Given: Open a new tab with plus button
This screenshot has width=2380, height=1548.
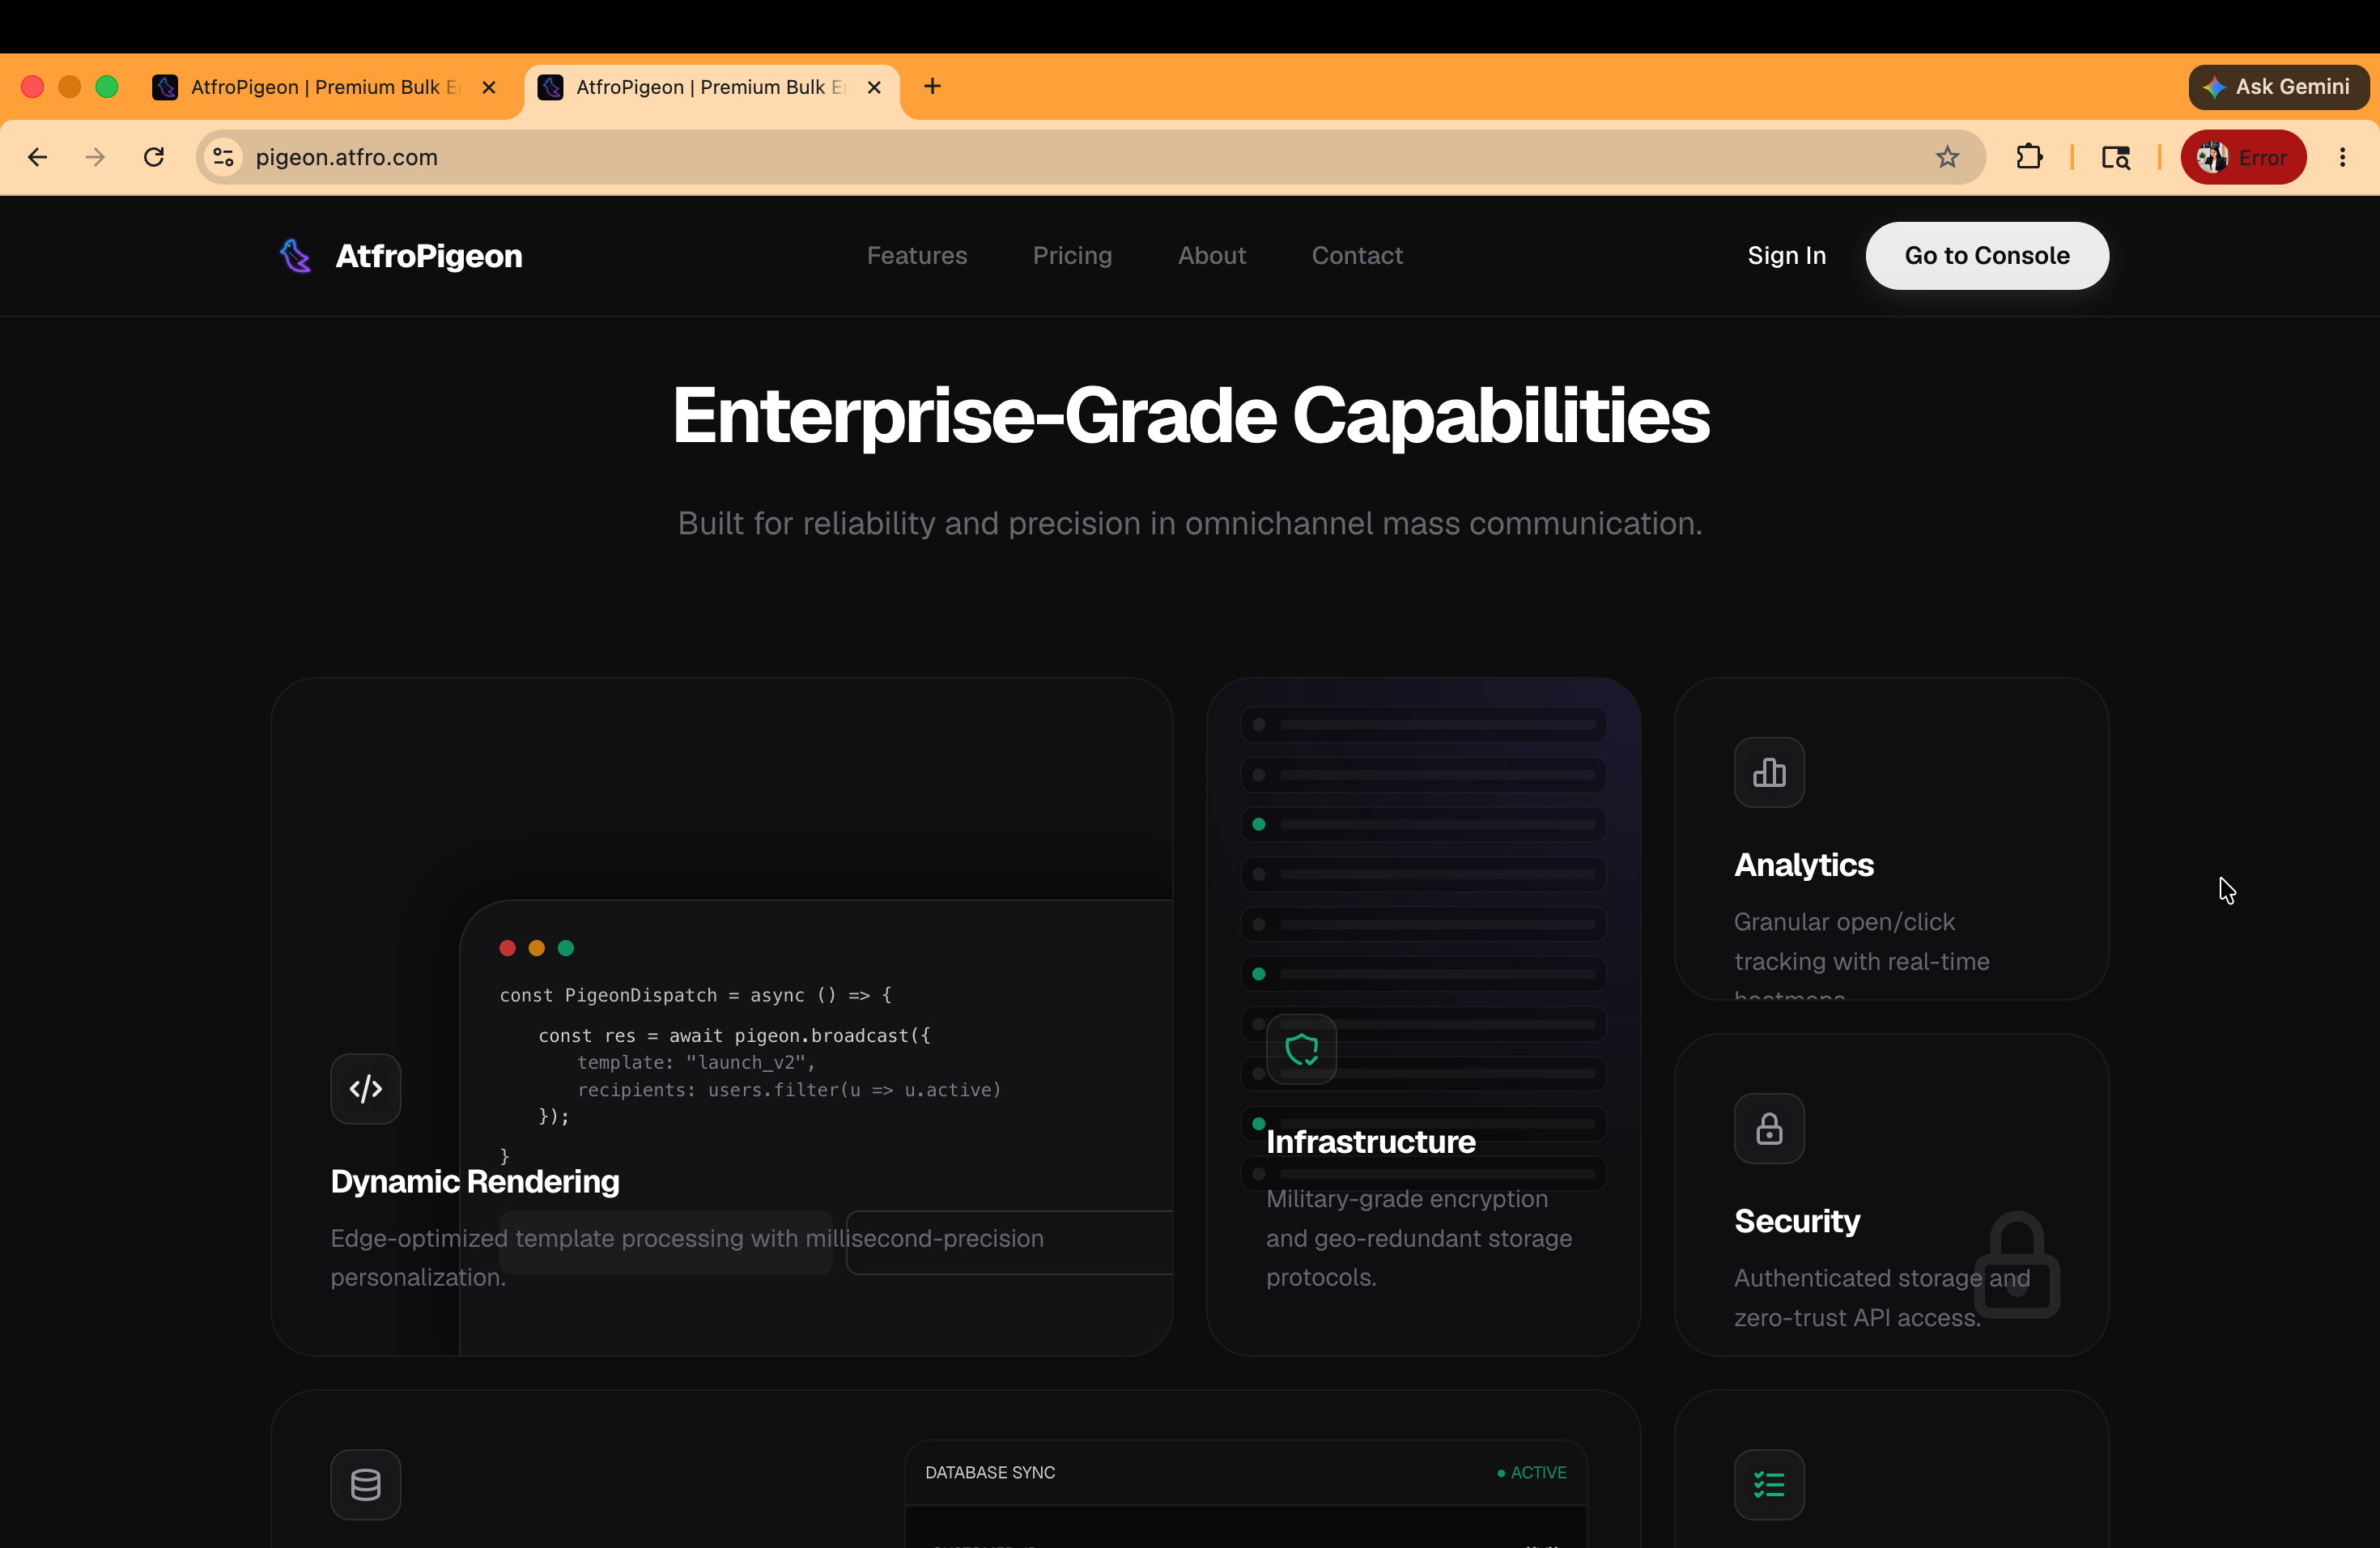Looking at the screenshot, I should pos(932,87).
